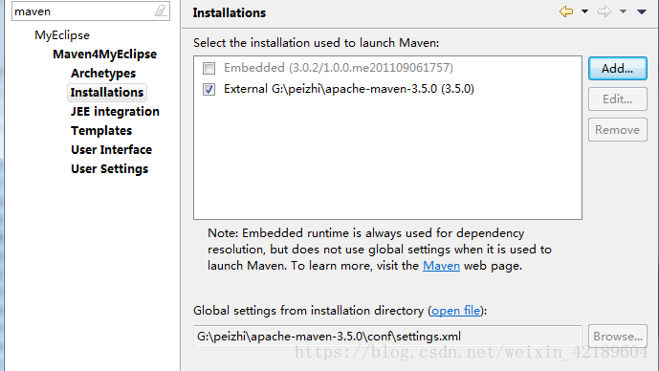659x371 pixels.
Task: Click the global settings.xml path field
Action: [x=387, y=337]
